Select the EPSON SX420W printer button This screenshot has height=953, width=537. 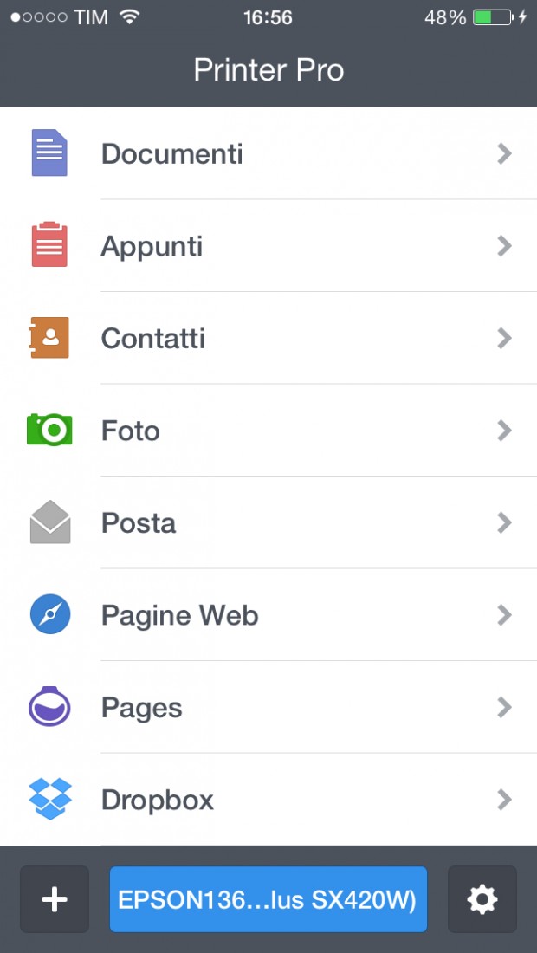[268, 899]
